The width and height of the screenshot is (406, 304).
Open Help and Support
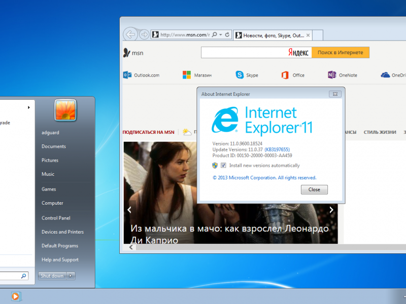[x=60, y=259]
